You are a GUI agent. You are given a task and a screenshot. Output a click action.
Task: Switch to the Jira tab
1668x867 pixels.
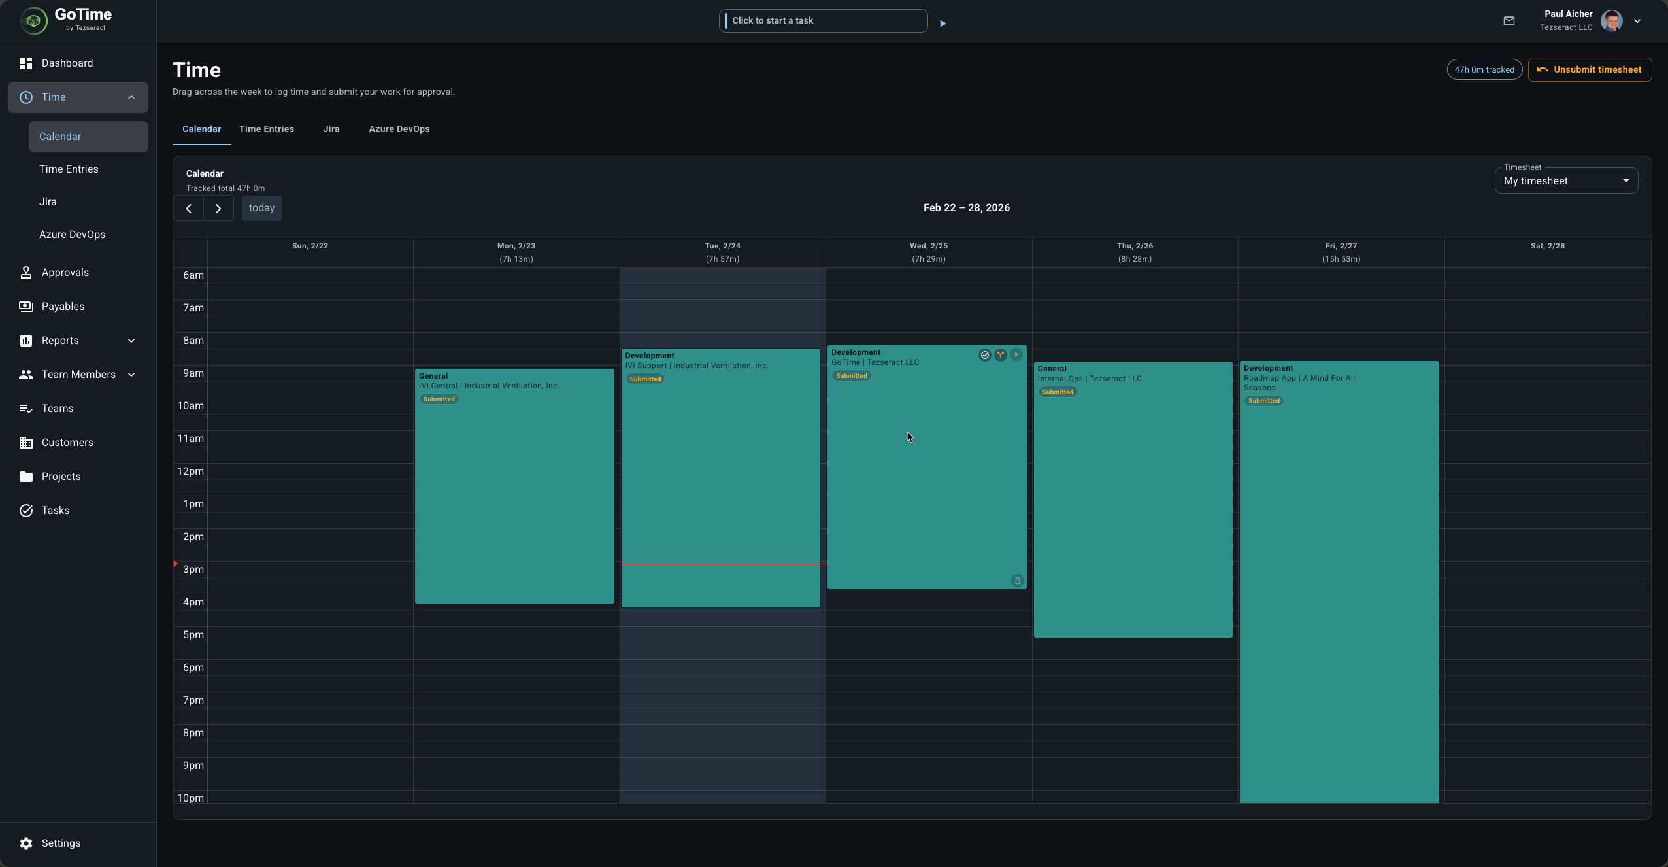tap(331, 129)
